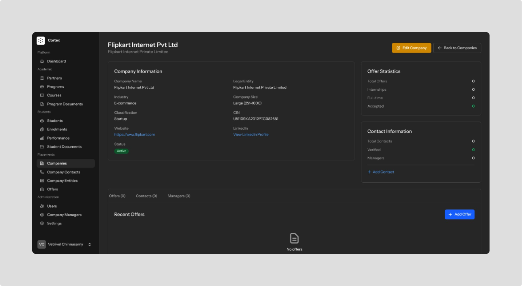The image size is (522, 286).
Task: Click the Add Contact link
Action: point(381,172)
